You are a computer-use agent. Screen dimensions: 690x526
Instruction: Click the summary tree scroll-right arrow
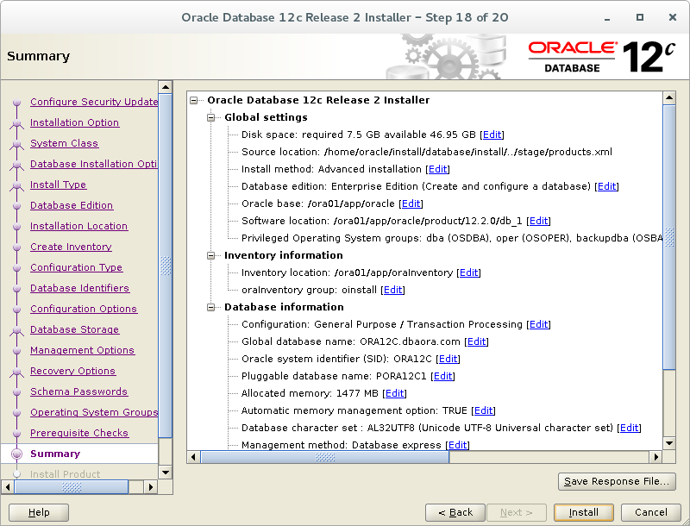[655, 457]
